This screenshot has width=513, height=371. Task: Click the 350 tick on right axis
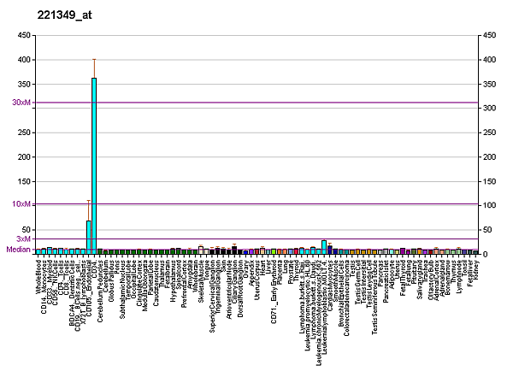click(x=490, y=84)
